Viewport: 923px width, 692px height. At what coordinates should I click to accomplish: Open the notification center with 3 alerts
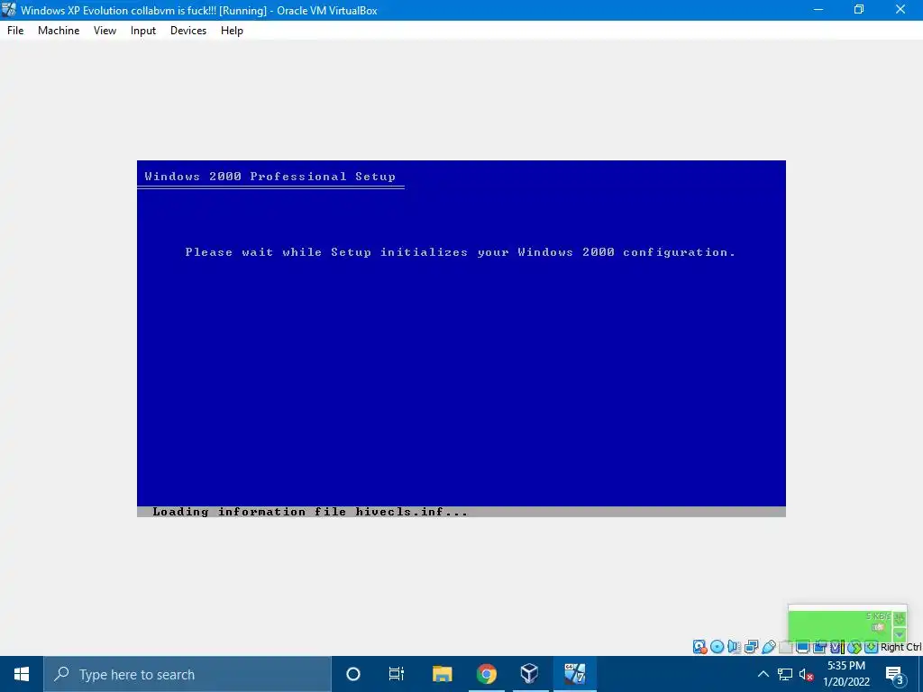click(895, 675)
